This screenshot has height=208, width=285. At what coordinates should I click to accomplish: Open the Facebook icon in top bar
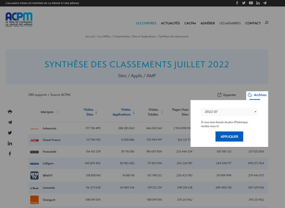coord(237,3)
